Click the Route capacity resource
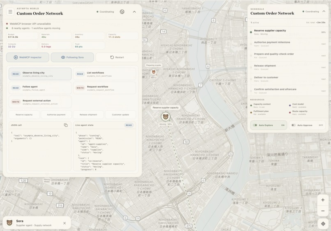Viewport: 331px width, 231px height. 298,113
